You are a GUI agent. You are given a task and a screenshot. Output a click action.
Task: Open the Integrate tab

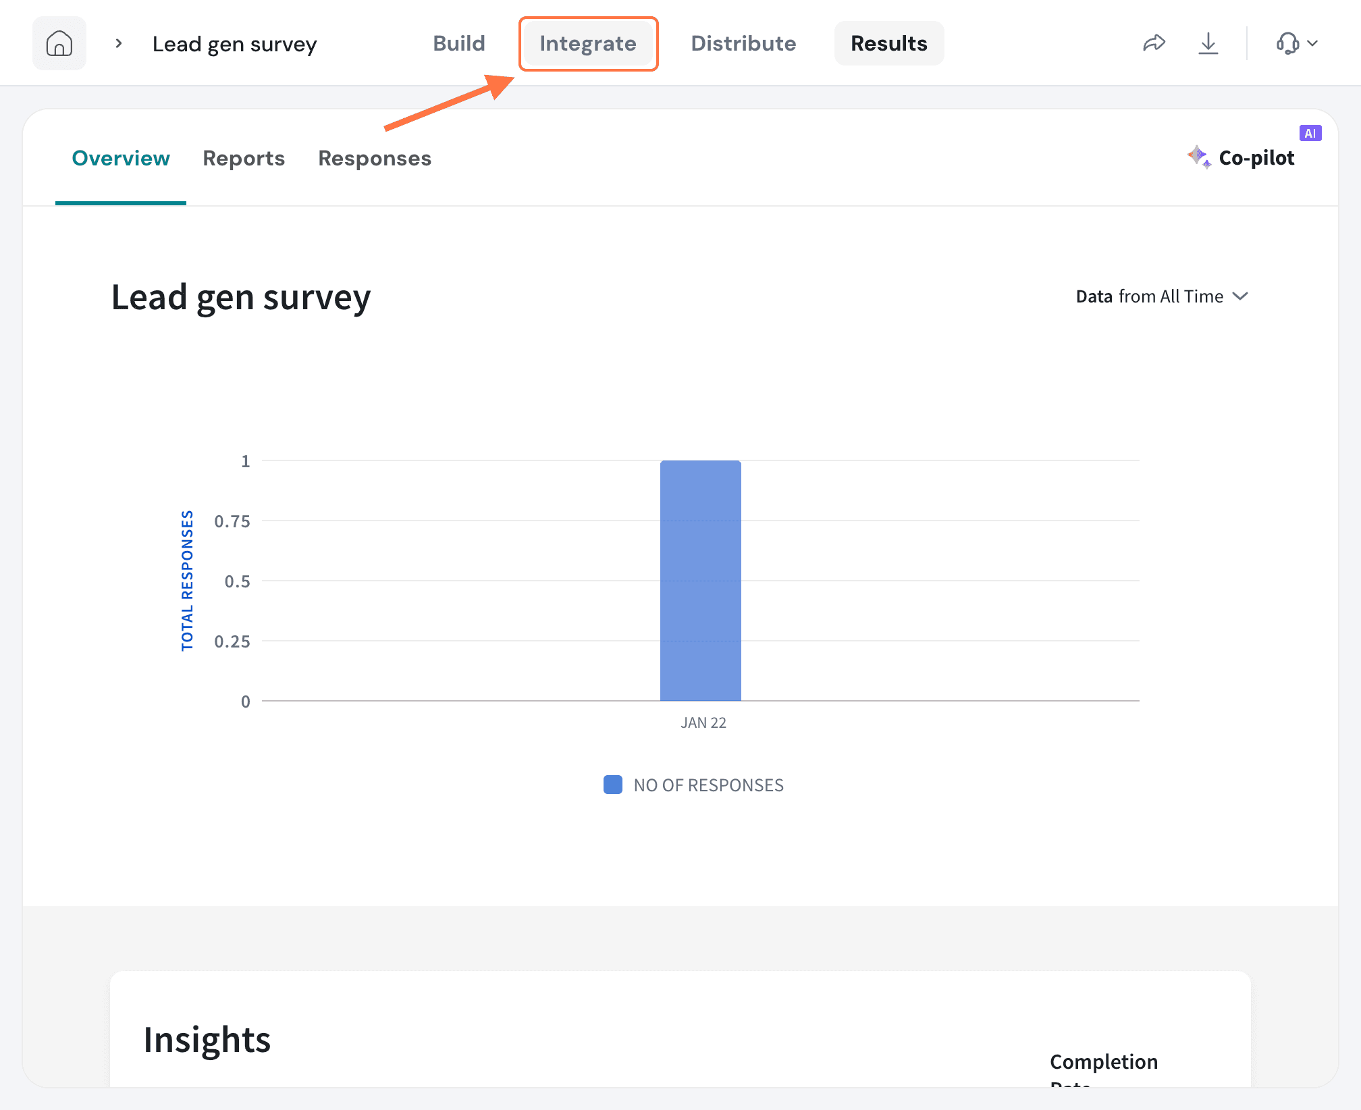587,44
